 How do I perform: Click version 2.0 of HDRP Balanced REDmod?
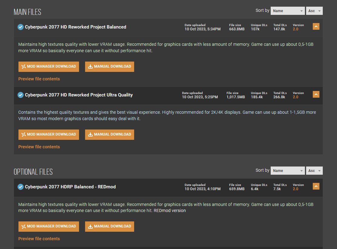click(296, 189)
